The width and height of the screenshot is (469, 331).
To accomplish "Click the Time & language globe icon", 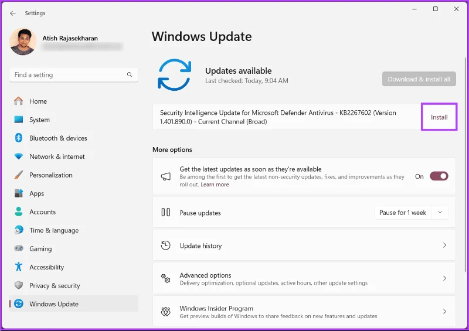I will point(19,230).
